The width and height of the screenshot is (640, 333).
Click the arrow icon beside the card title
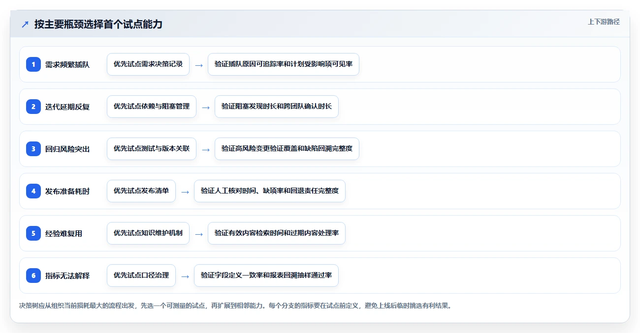click(x=25, y=25)
